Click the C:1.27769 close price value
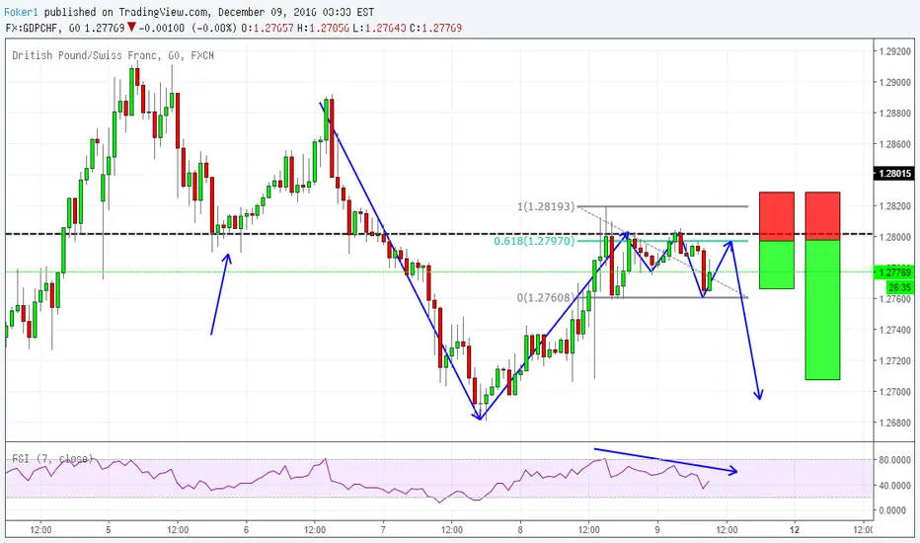This screenshot has height=543, width=920. tap(435, 28)
